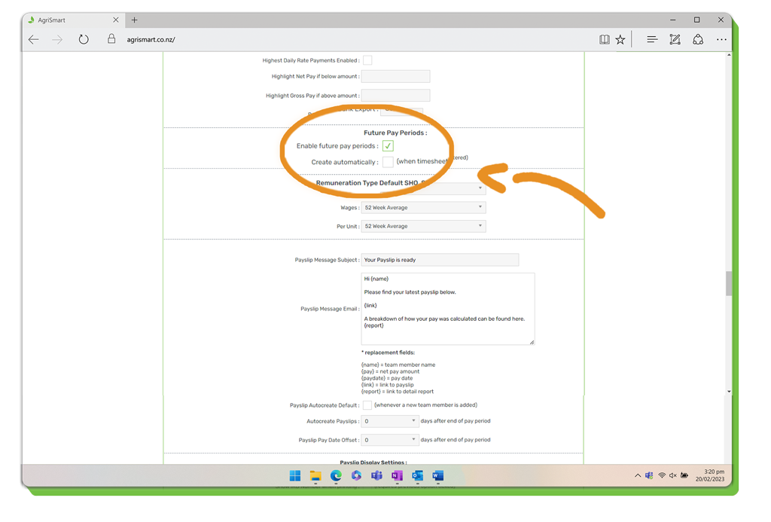771x522 pixels.
Task: Open the browser Hub lines icon
Action: [x=652, y=40]
